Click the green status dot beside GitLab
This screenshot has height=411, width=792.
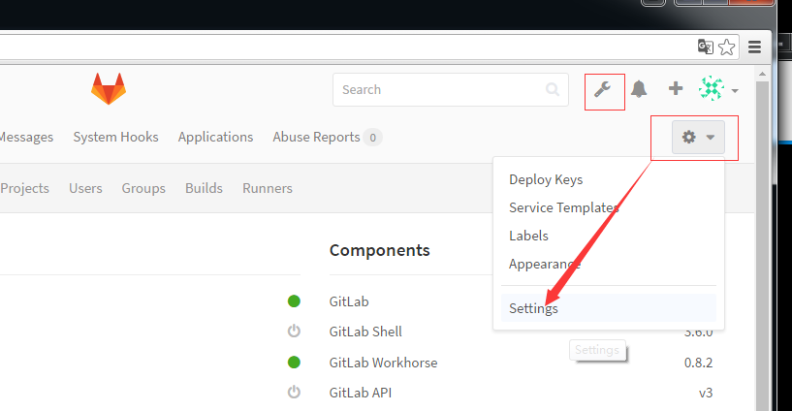coord(294,301)
